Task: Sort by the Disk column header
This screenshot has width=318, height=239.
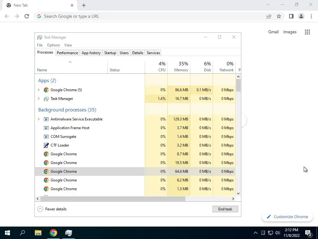Action: [202, 67]
